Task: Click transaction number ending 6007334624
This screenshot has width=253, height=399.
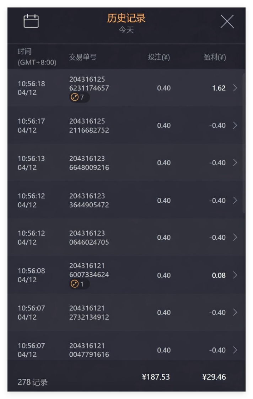Action: pyautogui.click(x=89, y=270)
